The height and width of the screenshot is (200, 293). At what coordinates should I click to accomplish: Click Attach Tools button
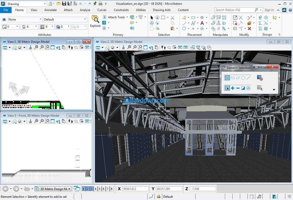click(x=116, y=17)
